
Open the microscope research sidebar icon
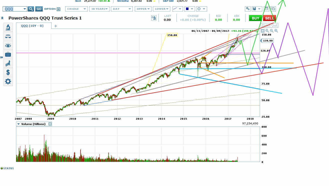tap(8, 27)
